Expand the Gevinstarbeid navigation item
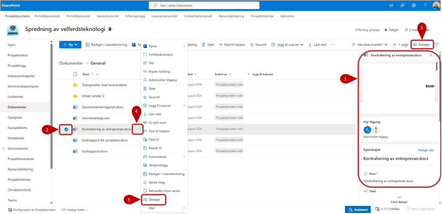The width and height of the screenshot is (442, 214). pos(3,149)
